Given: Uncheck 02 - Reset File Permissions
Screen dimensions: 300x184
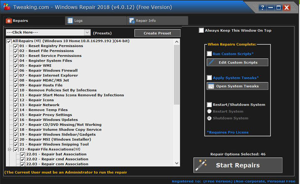Looking at the screenshot, I should tap(16, 51).
